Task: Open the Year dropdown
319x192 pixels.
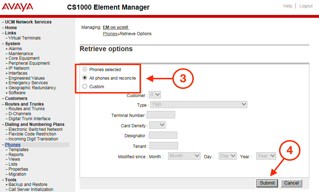Action: click(266, 156)
